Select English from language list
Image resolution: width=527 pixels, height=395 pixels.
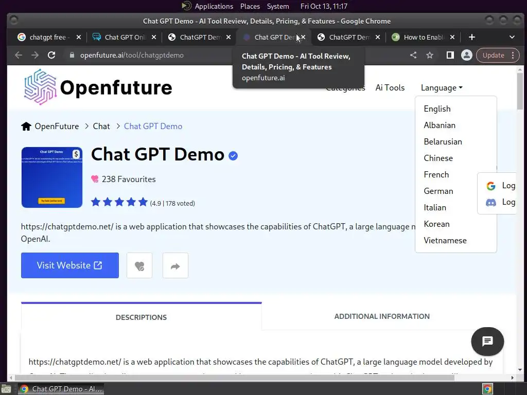pyautogui.click(x=437, y=109)
